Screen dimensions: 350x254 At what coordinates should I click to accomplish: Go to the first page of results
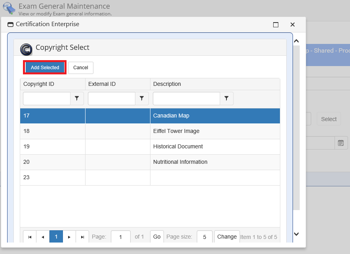(30, 237)
